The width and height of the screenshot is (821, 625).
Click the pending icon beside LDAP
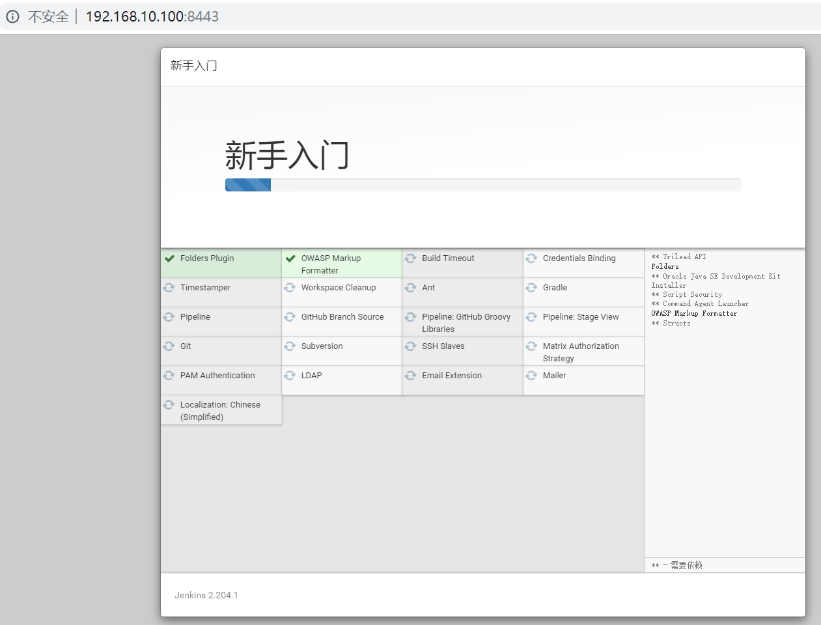click(x=290, y=376)
